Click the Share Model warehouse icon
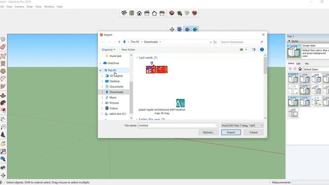 pos(179,13)
